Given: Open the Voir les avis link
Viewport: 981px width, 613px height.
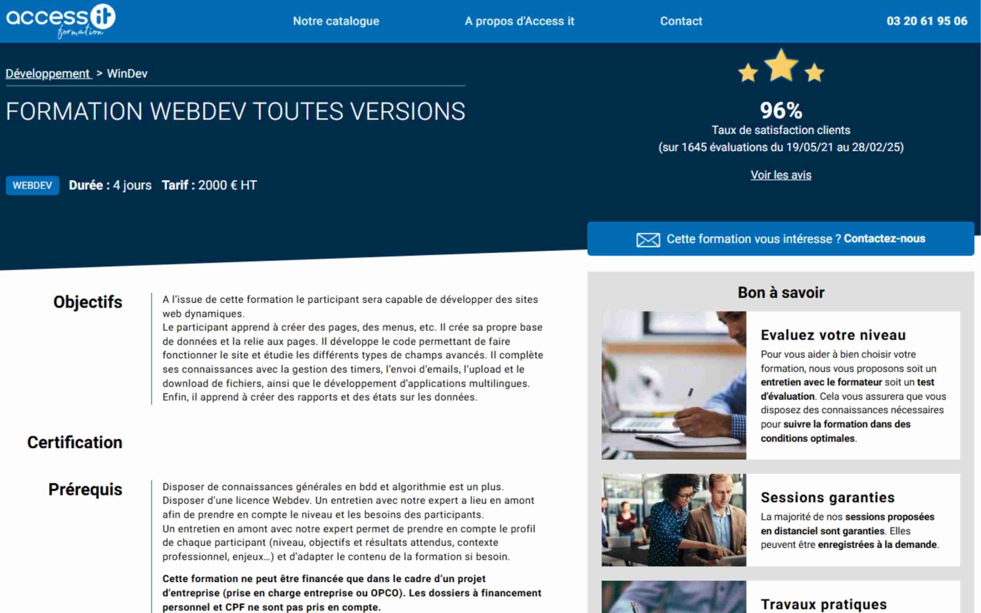Looking at the screenshot, I should (x=781, y=175).
